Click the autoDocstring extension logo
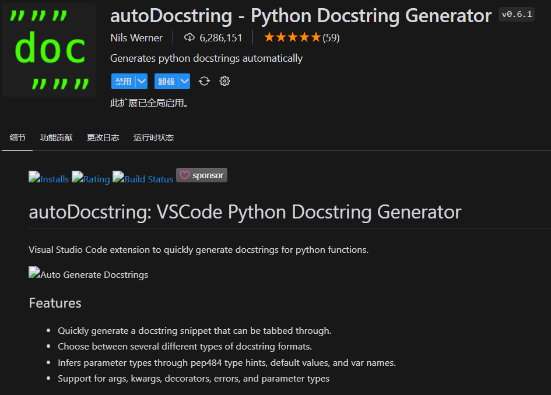This screenshot has width=551, height=395. [49, 50]
